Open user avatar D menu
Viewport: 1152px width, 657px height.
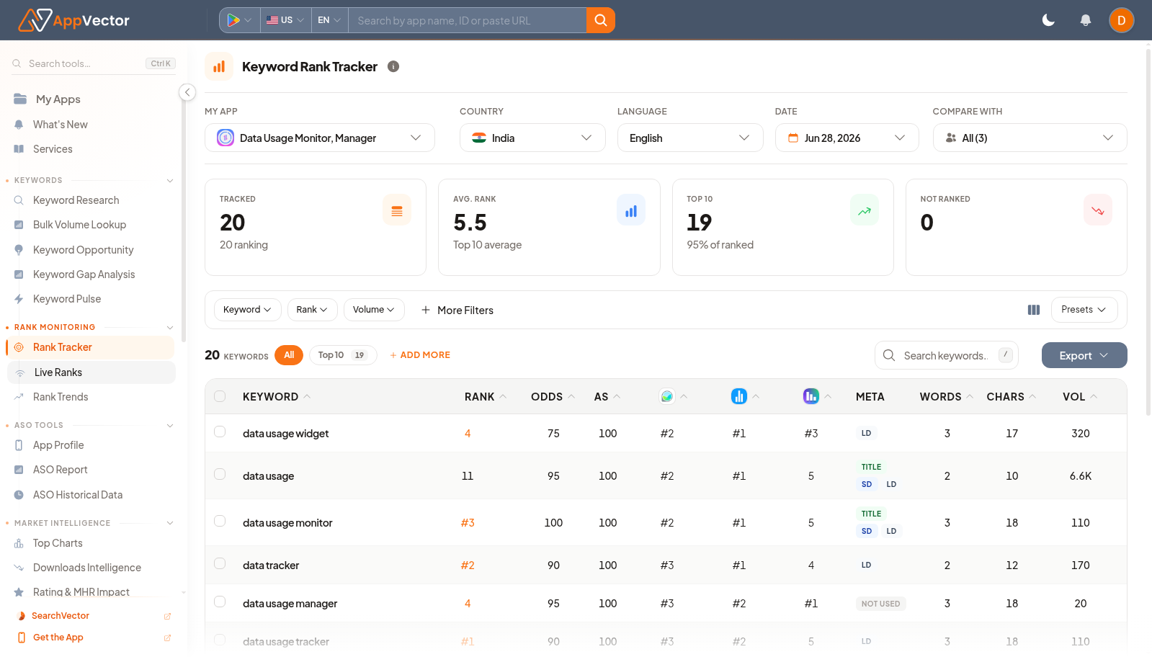[x=1121, y=20]
